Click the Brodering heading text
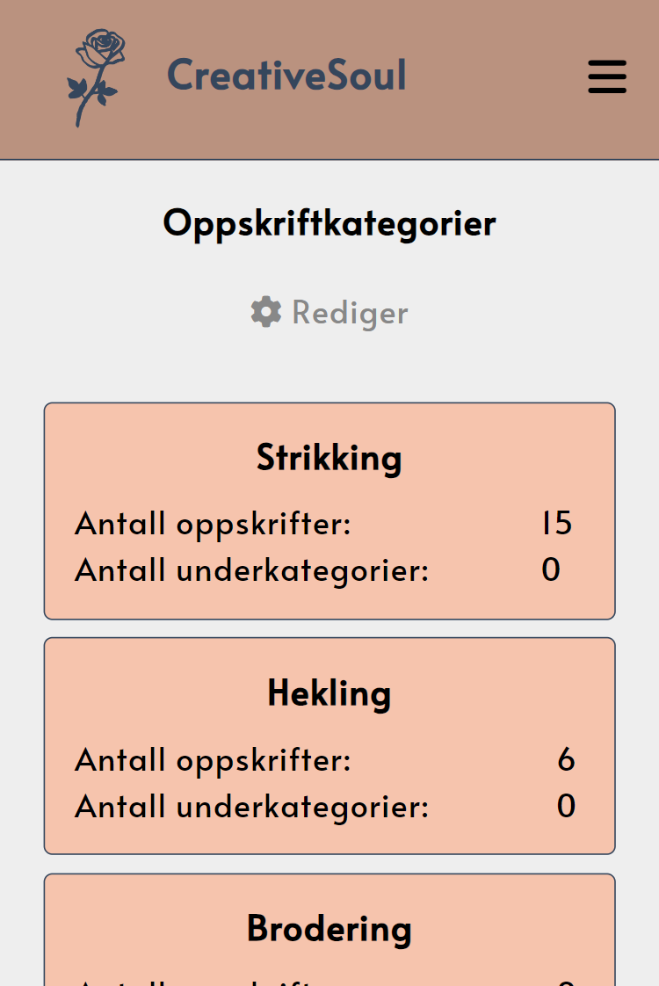 [329, 929]
